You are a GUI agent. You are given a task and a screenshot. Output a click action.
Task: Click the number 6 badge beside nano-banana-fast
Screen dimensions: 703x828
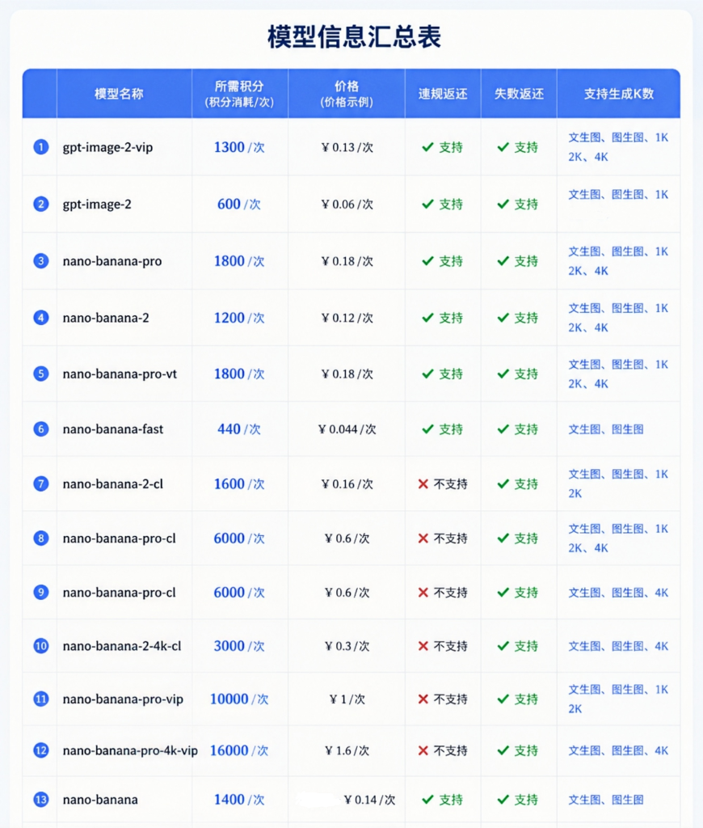click(x=40, y=429)
